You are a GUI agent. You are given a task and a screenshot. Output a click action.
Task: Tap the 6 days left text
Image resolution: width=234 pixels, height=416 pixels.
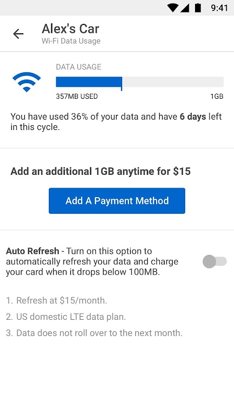tap(201, 116)
